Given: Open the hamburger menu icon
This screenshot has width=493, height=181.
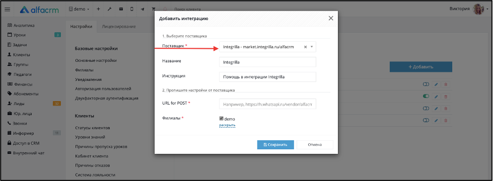Looking at the screenshot, I should pyautogui.click(x=8, y=10).
